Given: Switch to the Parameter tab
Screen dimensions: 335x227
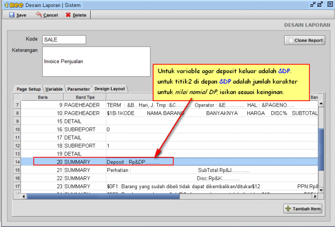Looking at the screenshot, I should (79, 89).
